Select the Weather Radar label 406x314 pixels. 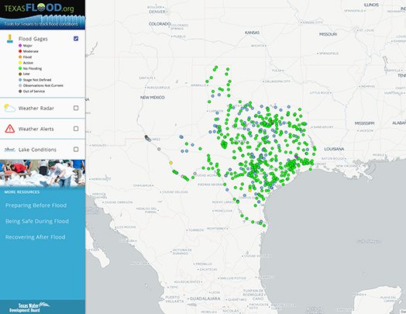[36, 109]
